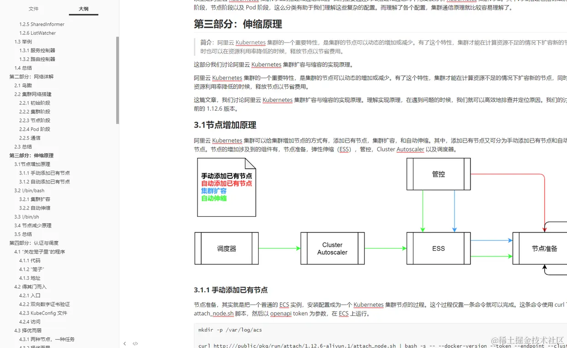The width and height of the screenshot is (567, 348).
Task: Jump to 第三部分：伸缩原理 in the outline
Action: click(x=32, y=155)
